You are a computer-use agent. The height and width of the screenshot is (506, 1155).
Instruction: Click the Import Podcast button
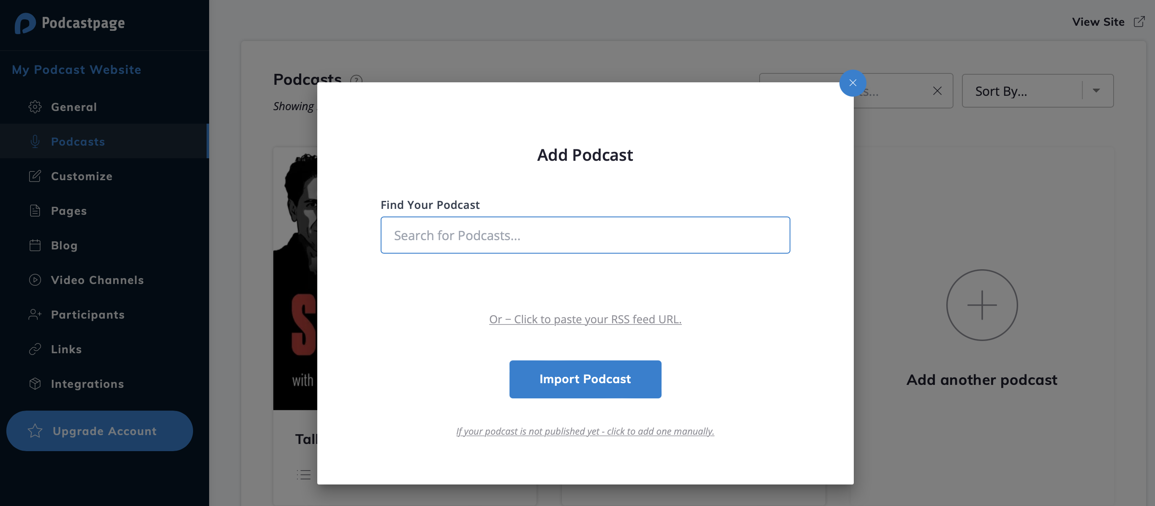coord(585,379)
